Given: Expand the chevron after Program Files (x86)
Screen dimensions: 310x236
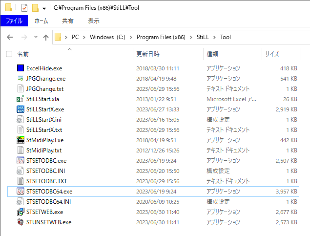Looking at the screenshot, I should (x=192, y=38).
